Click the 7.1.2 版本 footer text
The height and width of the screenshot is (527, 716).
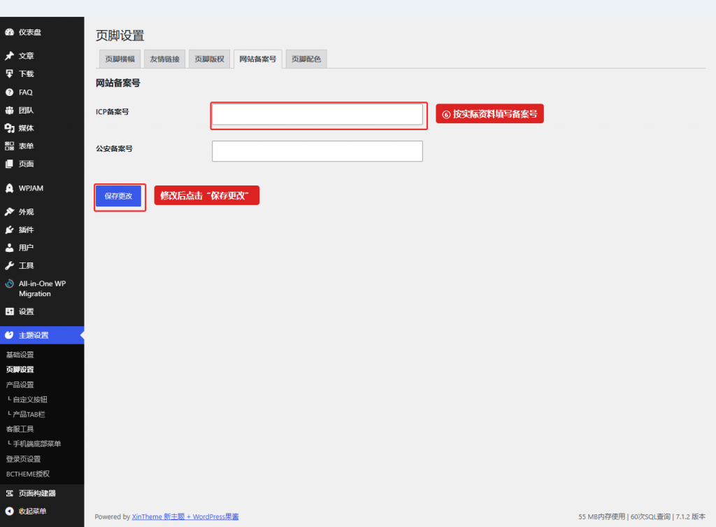(x=690, y=517)
